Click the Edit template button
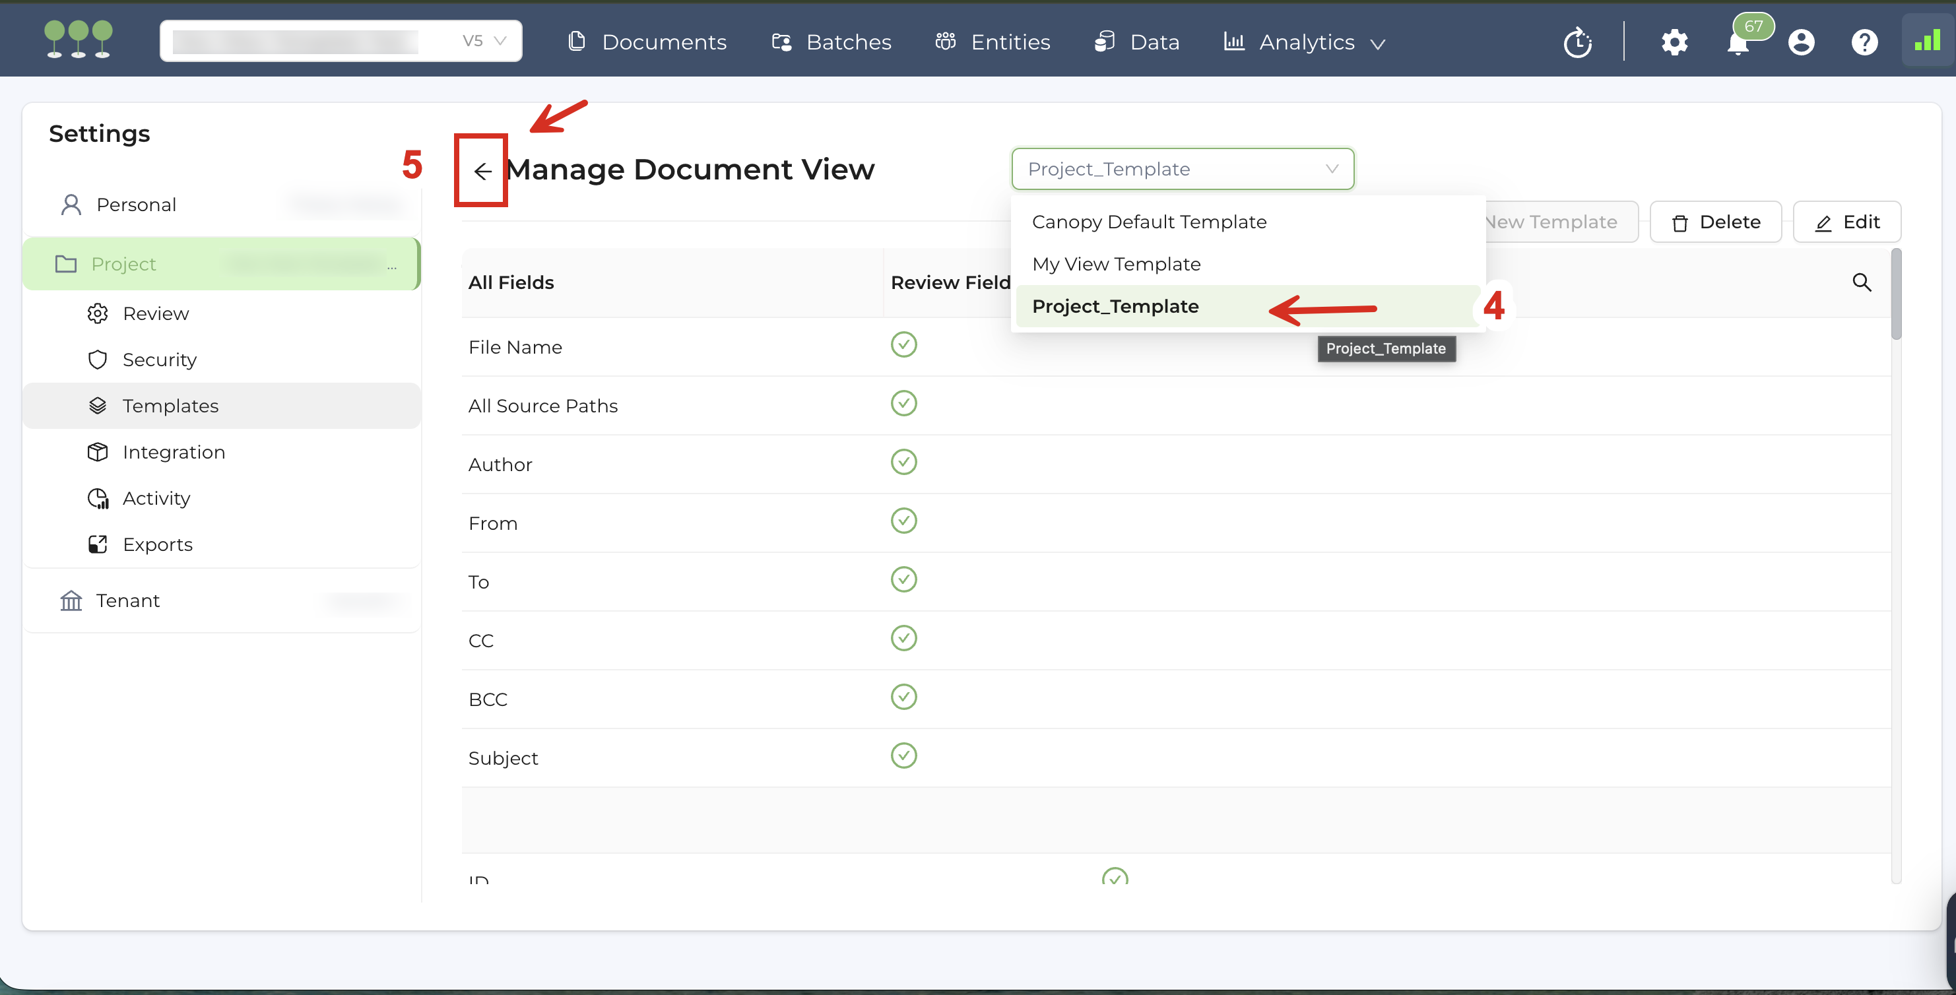 click(1846, 222)
